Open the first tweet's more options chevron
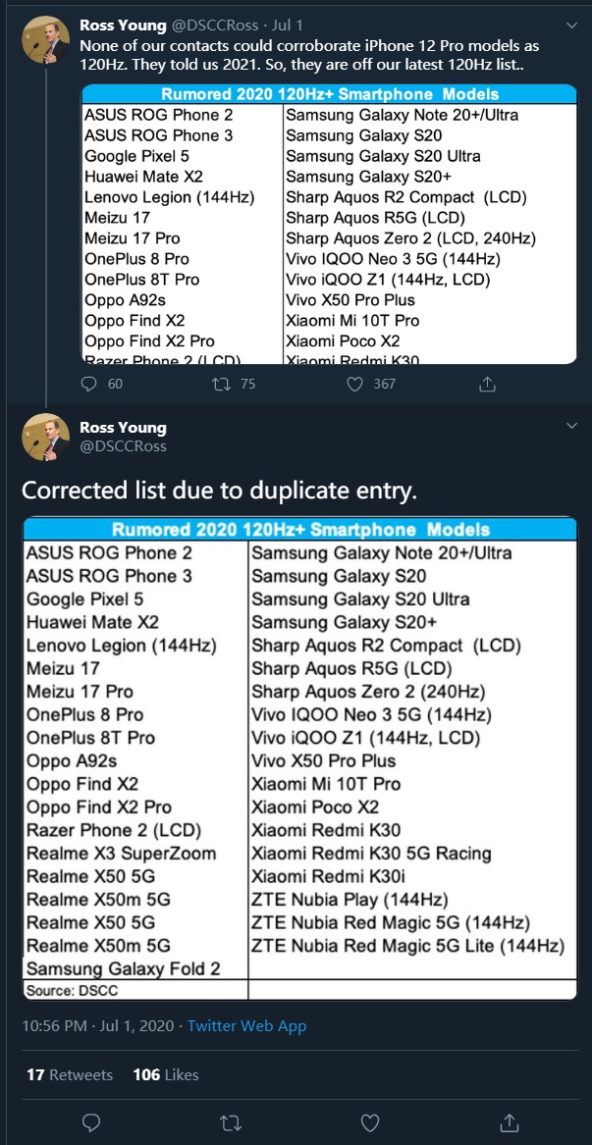The height and width of the screenshot is (1145, 592). click(x=572, y=25)
